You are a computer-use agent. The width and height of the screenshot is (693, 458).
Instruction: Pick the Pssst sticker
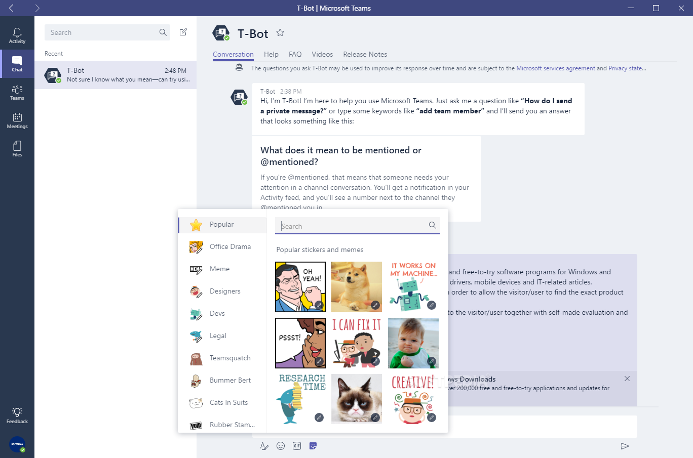(x=300, y=343)
